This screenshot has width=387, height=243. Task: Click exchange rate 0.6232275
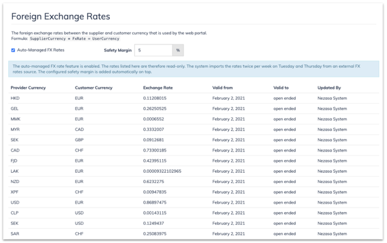click(154, 182)
